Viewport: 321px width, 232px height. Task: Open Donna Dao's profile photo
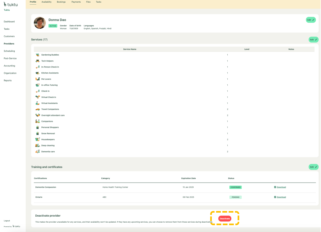click(x=40, y=23)
